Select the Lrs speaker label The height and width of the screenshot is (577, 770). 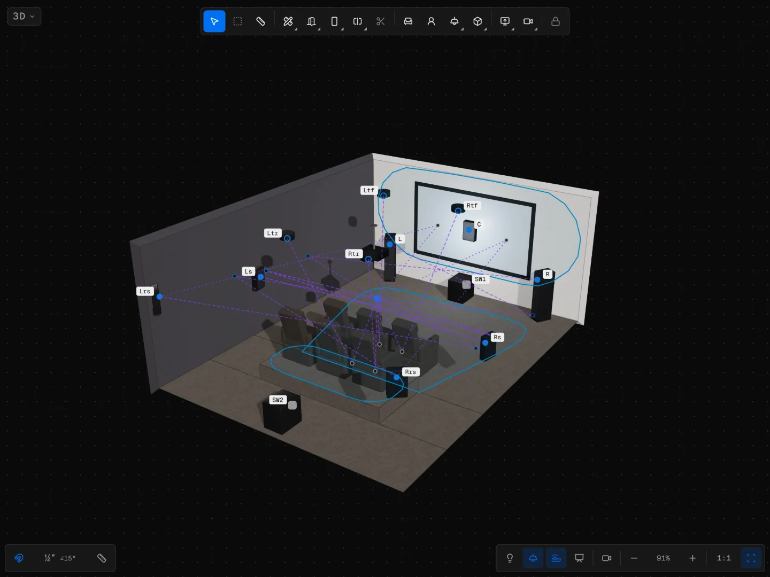(145, 292)
